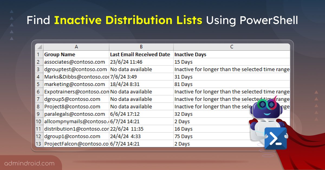This screenshot has height=170, width=325.
Task: Click cell ProjectFalcon@contoso.com
Action: coord(76,144)
